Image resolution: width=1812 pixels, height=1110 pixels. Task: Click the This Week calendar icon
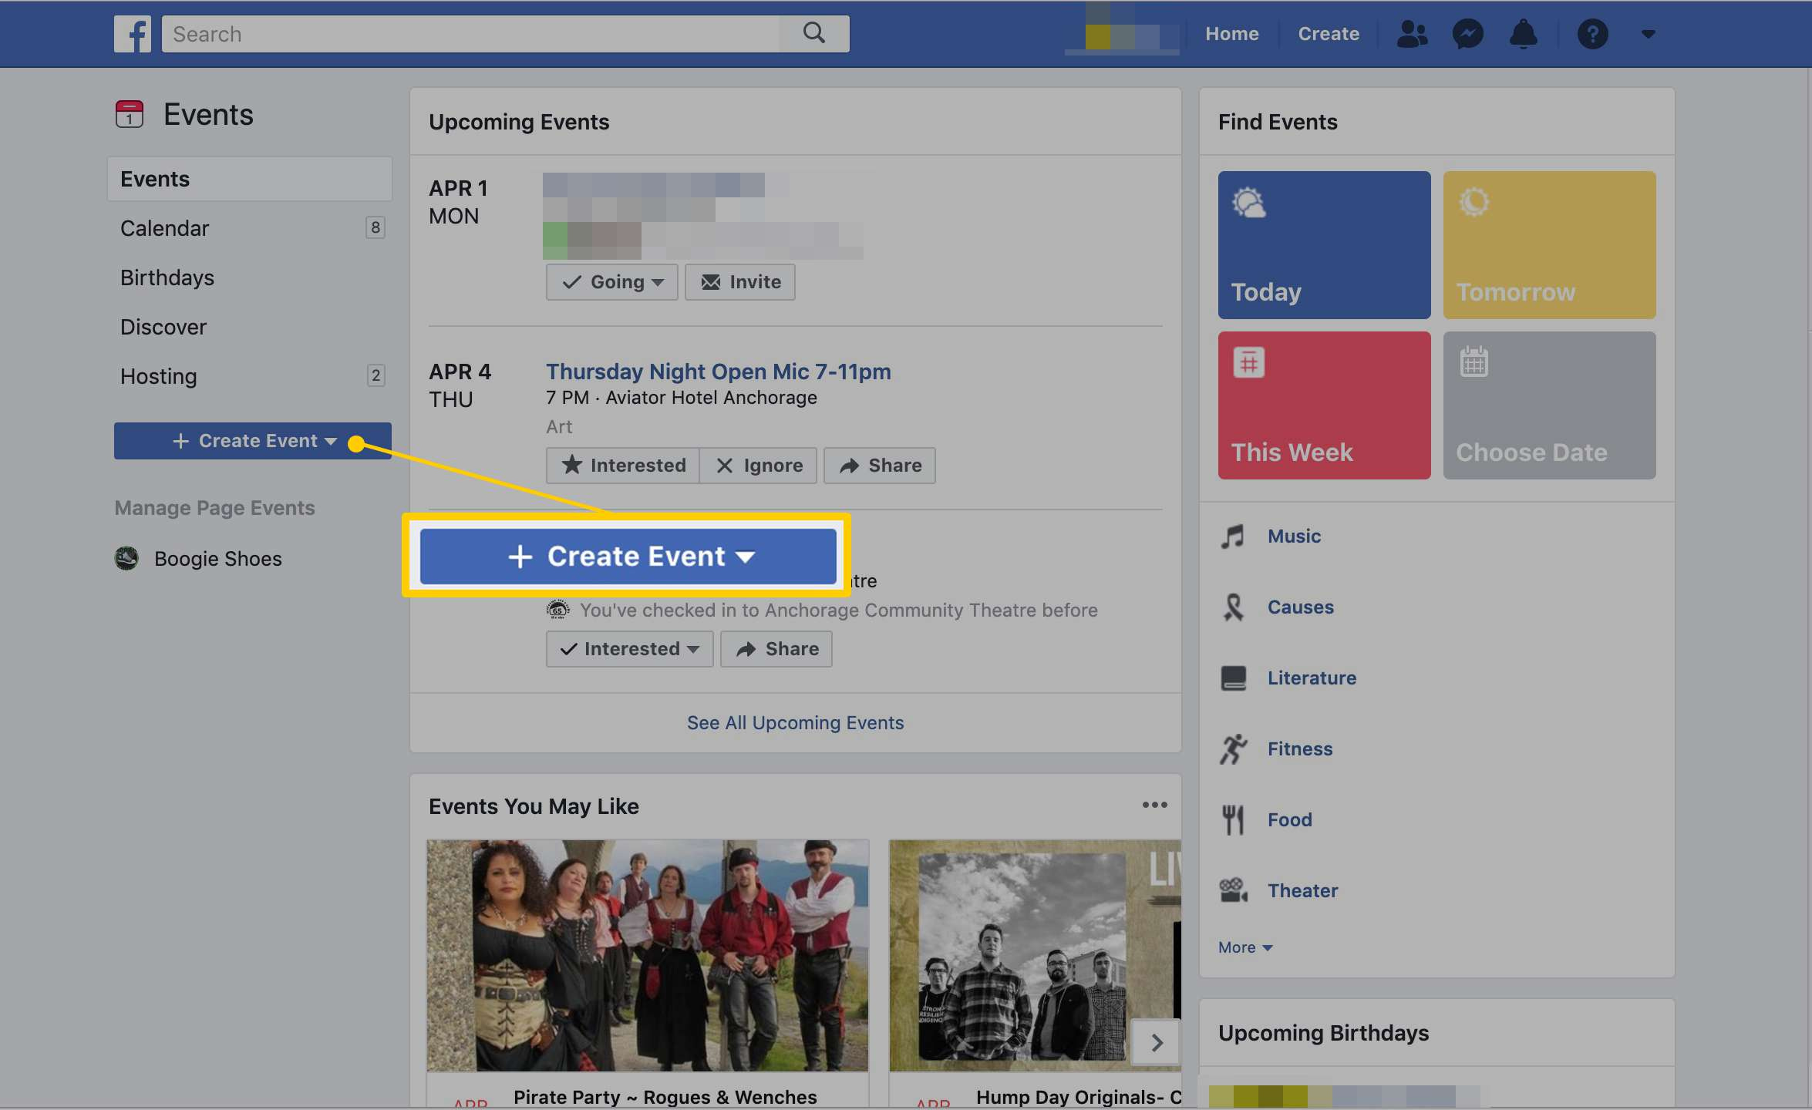[1249, 362]
